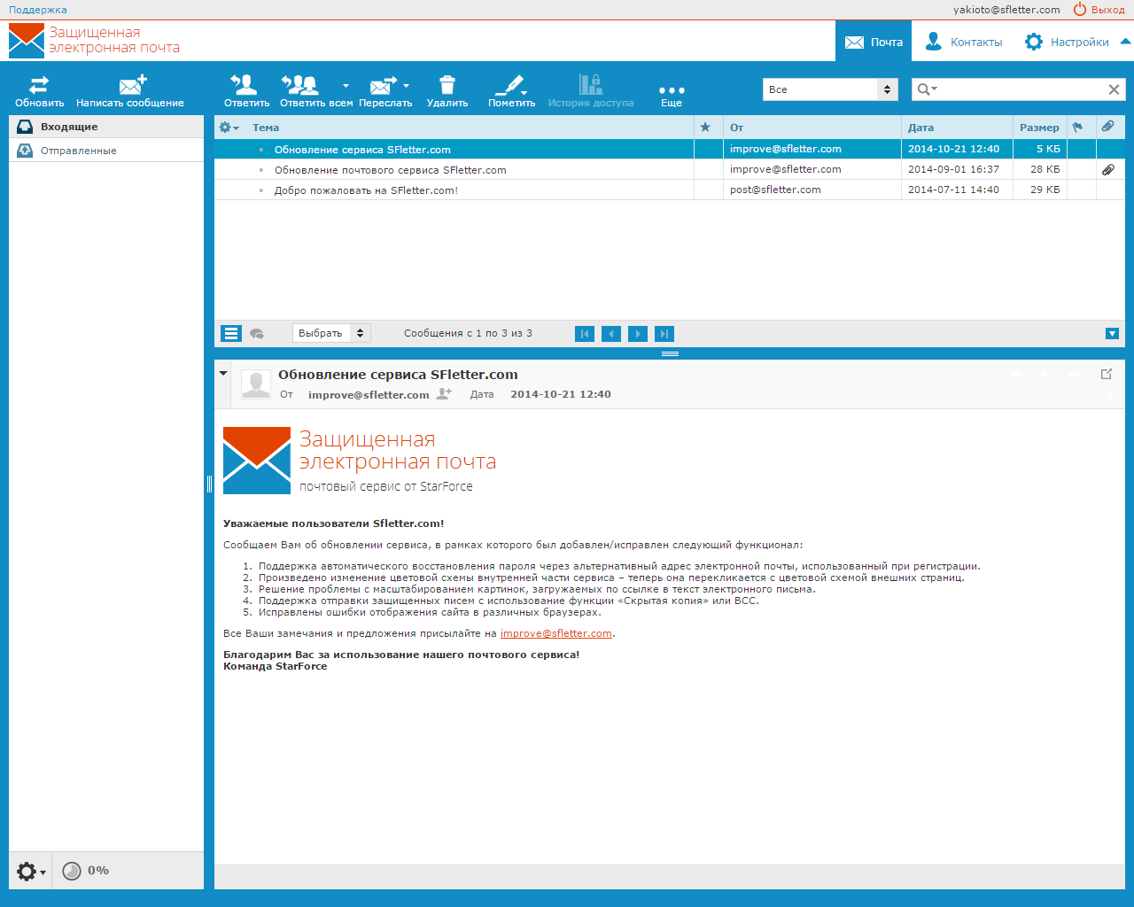This screenshot has width=1134, height=907.
Task: Log out using Выход link
Action: click(x=1099, y=10)
